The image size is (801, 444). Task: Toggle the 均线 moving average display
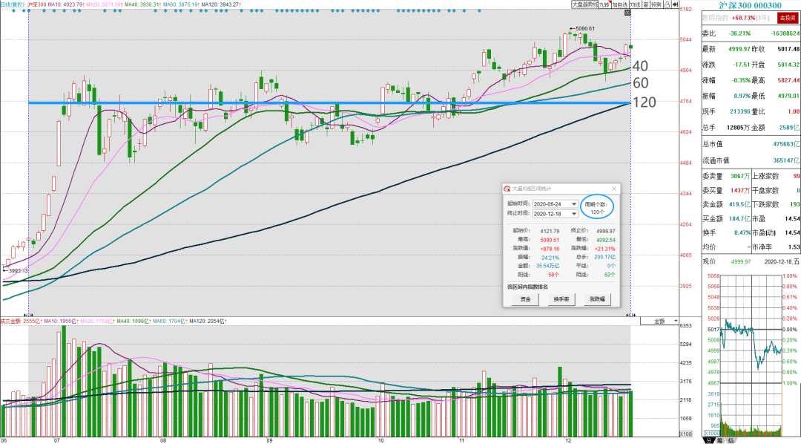pos(635,4)
